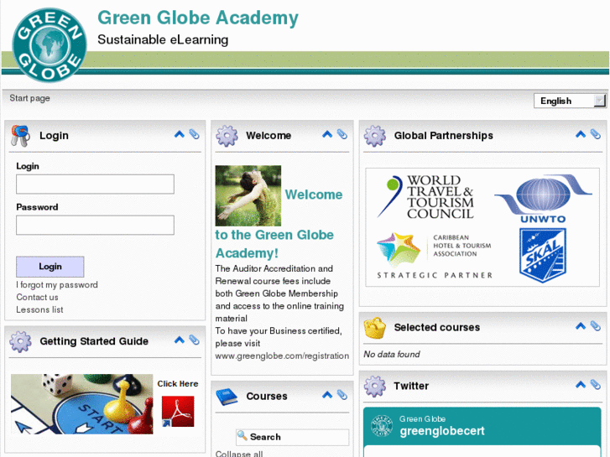Collapse the Twitter panel

581,385
